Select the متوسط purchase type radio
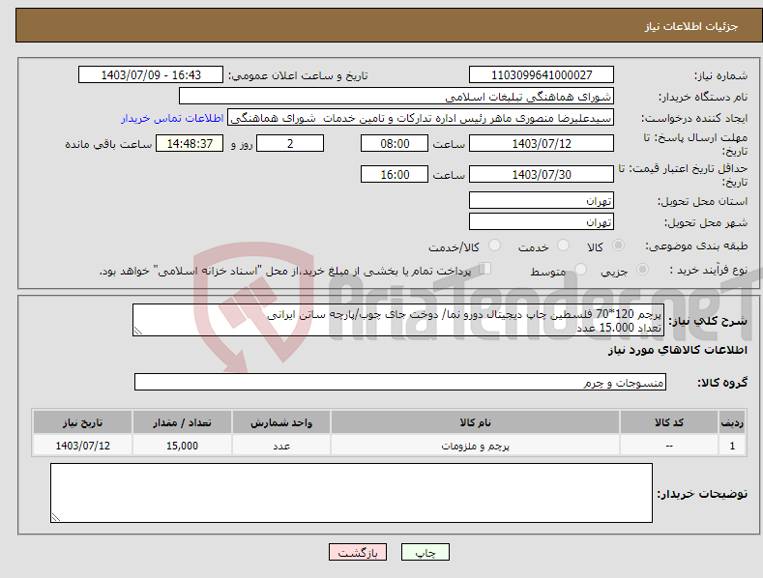The width and height of the screenshot is (763, 578). [x=580, y=269]
